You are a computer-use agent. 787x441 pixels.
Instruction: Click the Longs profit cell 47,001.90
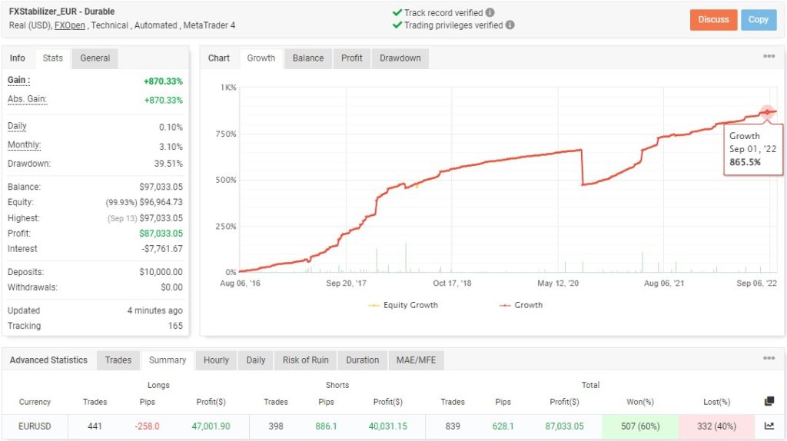[211, 426]
